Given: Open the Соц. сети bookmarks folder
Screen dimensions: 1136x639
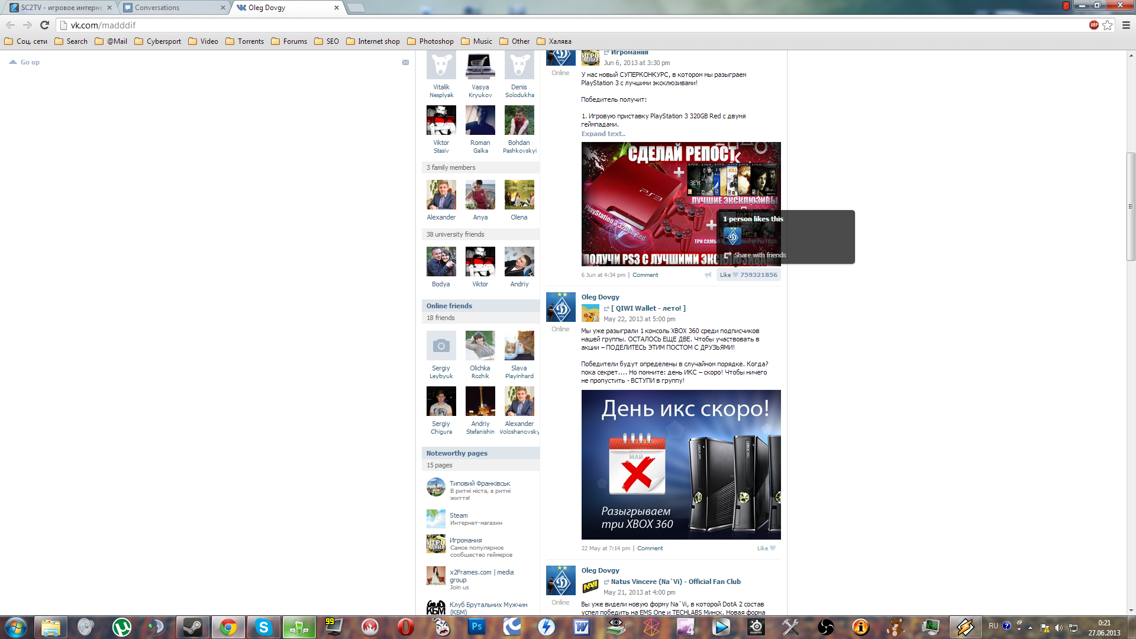Looking at the screenshot, I should click(25, 41).
